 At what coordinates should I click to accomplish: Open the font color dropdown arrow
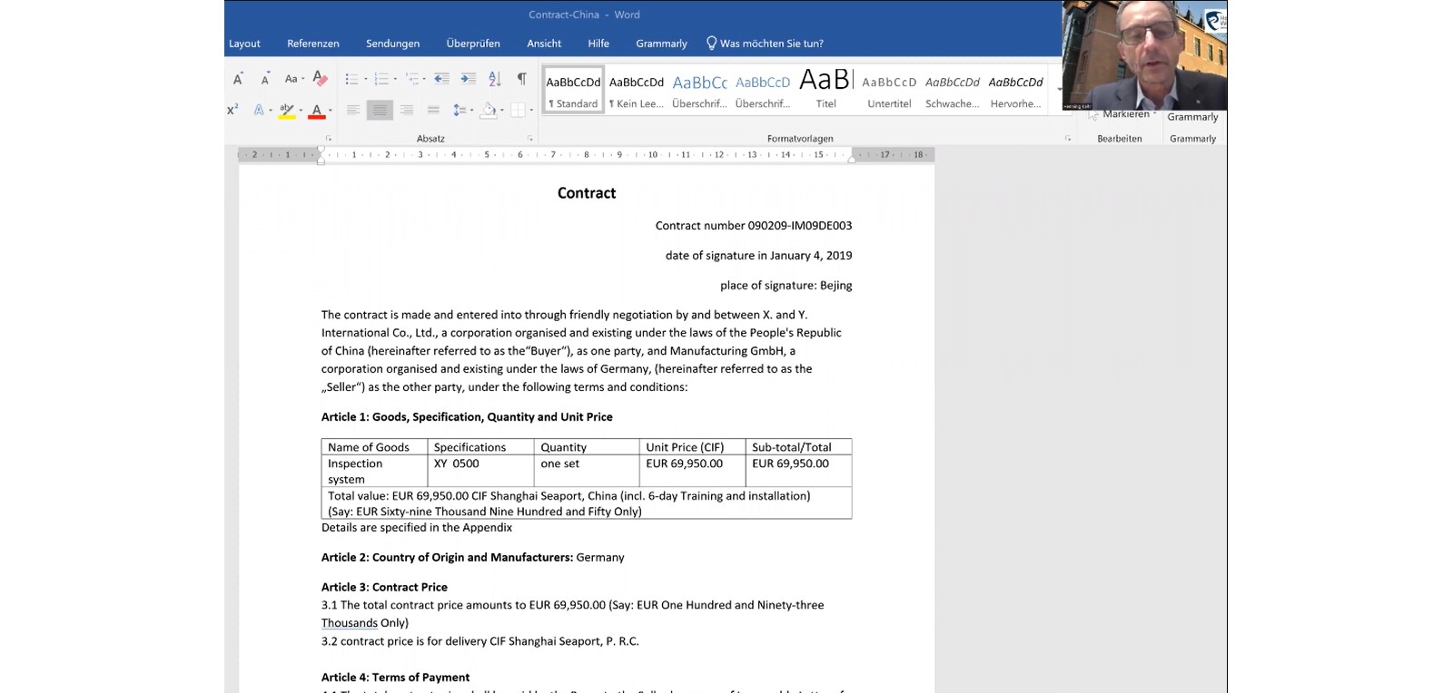click(331, 111)
